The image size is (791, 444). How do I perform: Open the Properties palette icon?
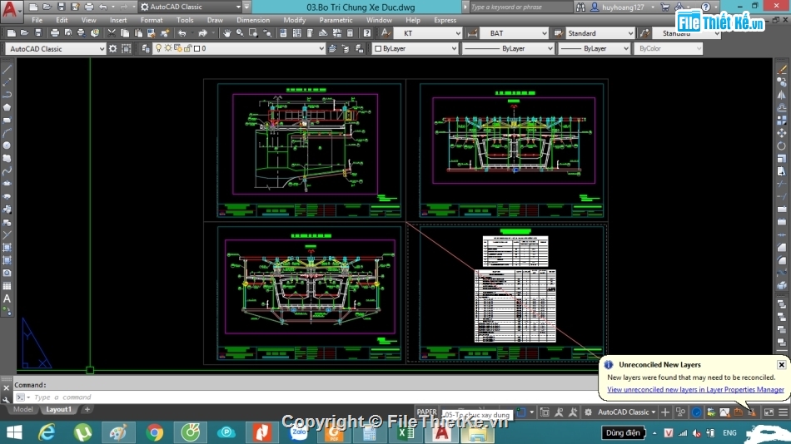pyautogui.click(x=283, y=33)
